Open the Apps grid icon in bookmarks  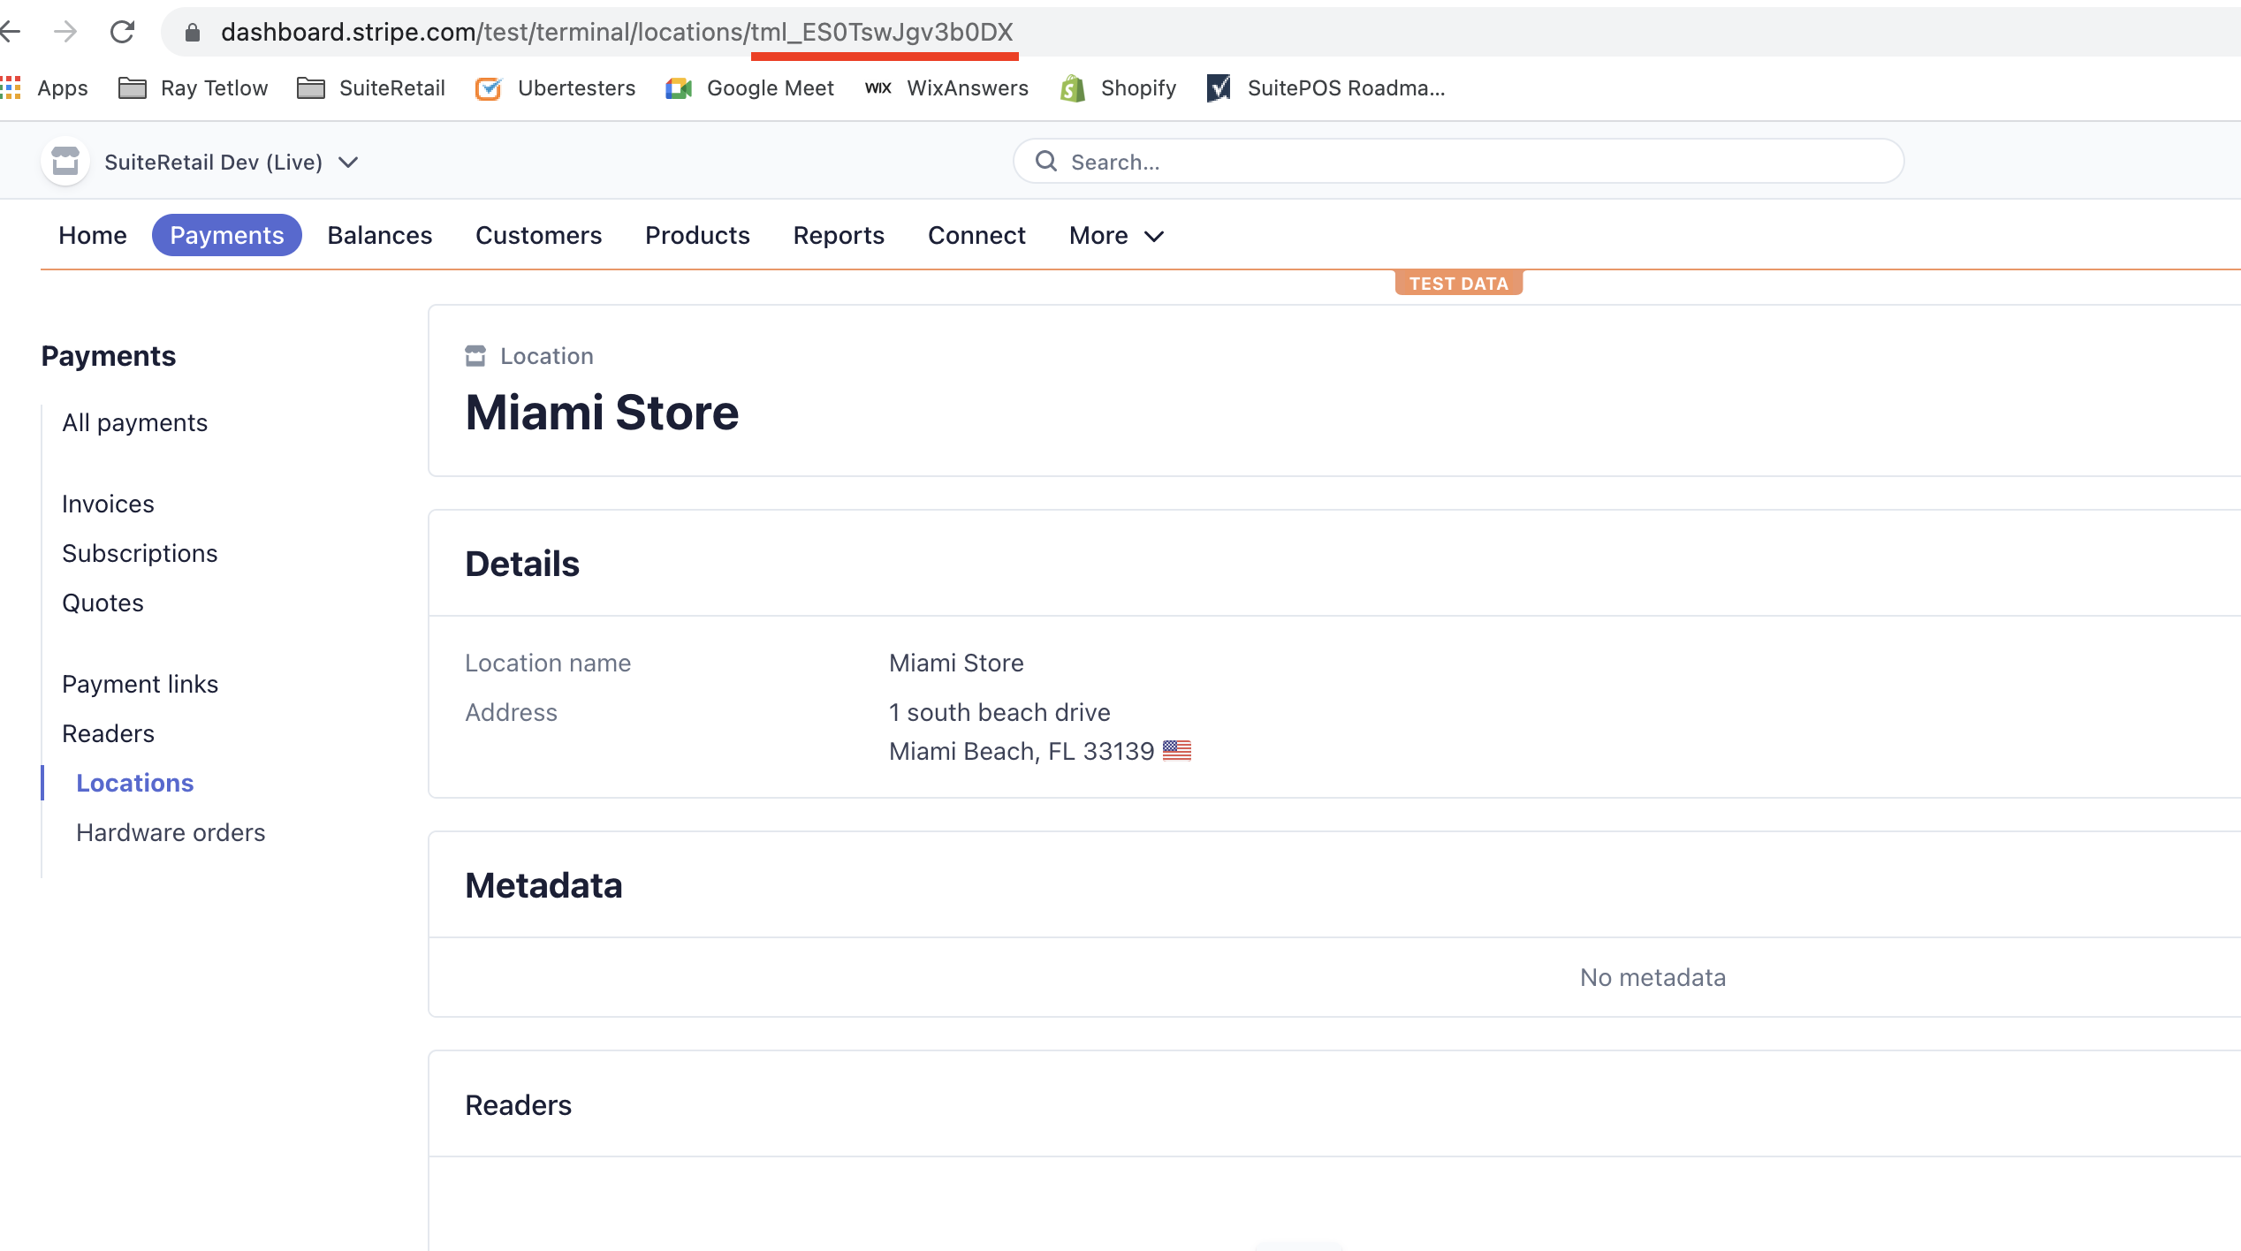coord(11,87)
